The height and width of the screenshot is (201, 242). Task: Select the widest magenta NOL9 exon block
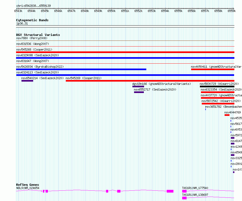point(170,191)
